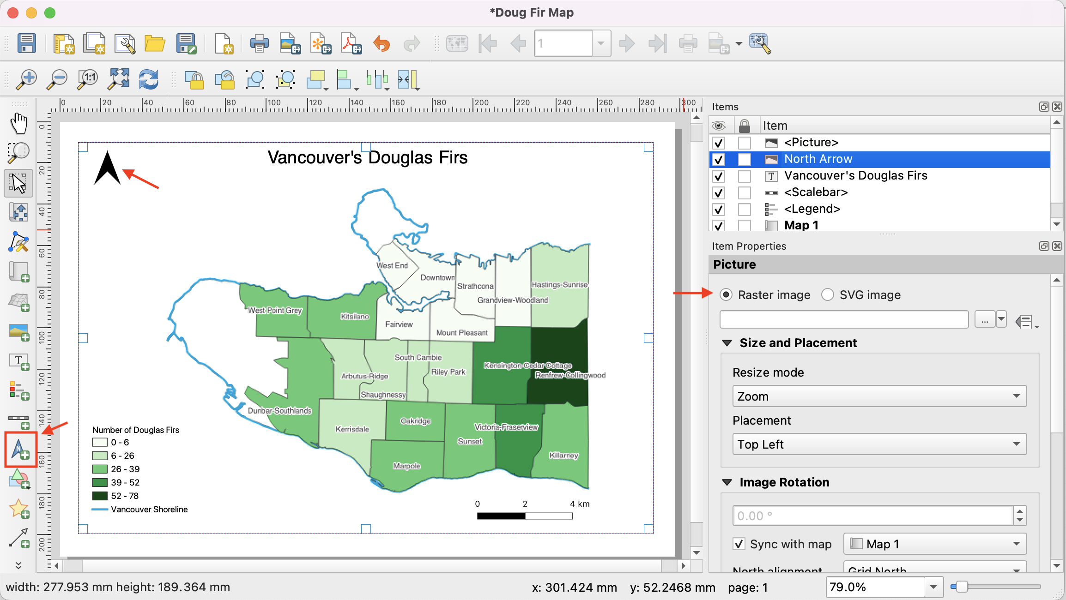
Task: Click Export as PDF icon
Action: coord(351,44)
